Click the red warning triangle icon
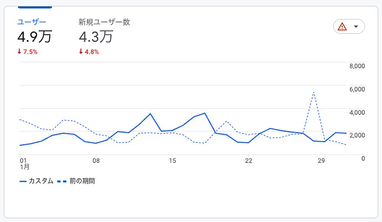The width and height of the screenshot is (382, 222). coord(342,27)
